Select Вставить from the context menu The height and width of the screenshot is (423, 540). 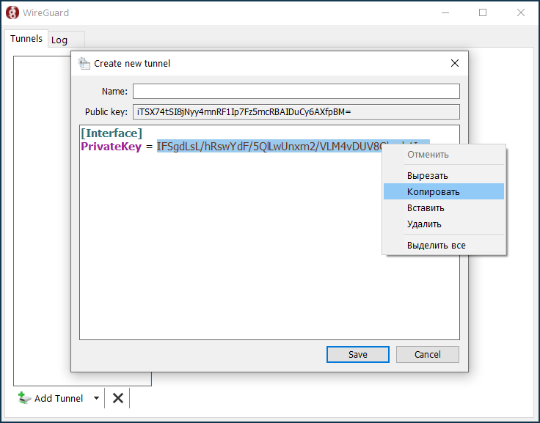point(426,208)
